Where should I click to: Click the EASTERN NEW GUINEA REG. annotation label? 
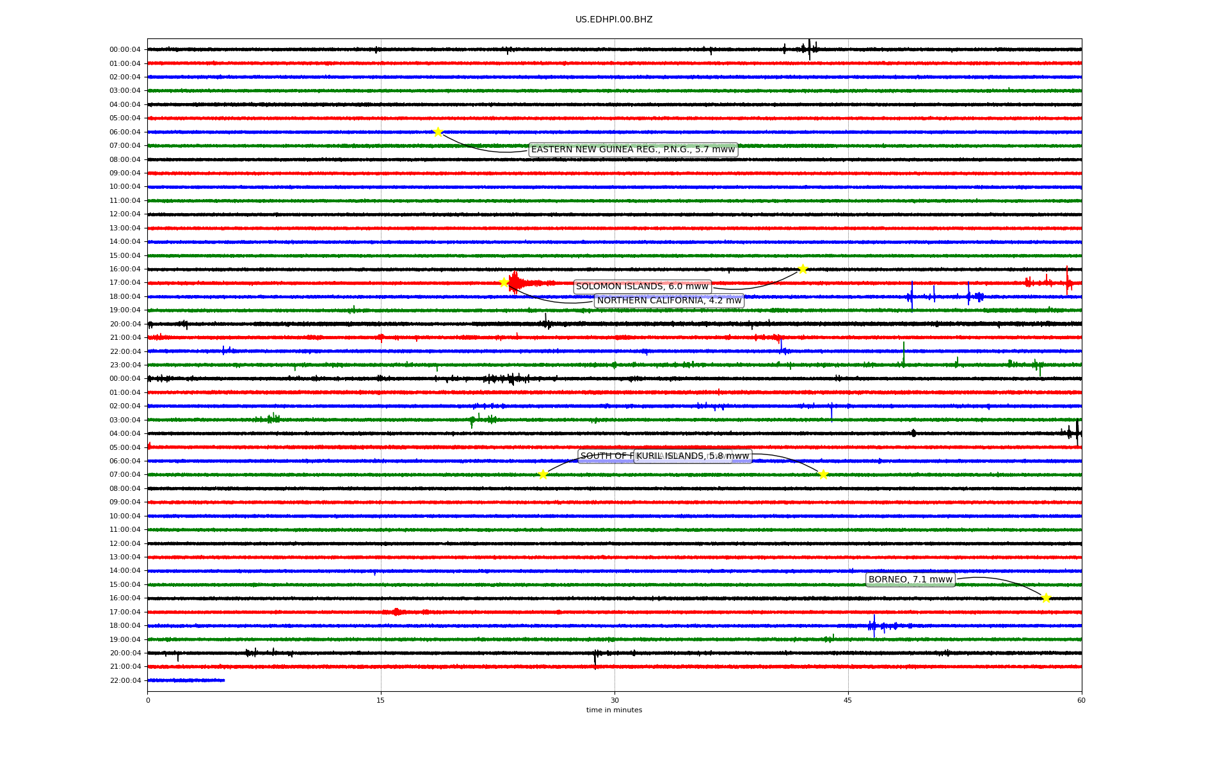click(x=632, y=150)
